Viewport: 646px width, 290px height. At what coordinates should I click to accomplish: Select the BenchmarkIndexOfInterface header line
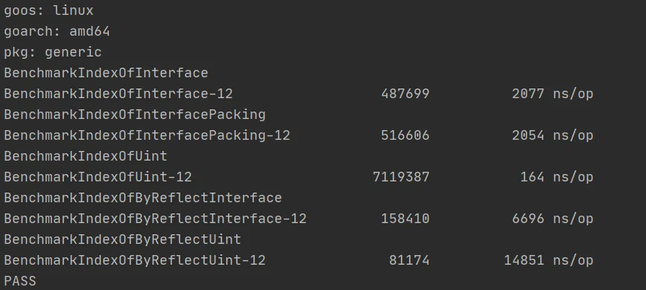click(106, 73)
